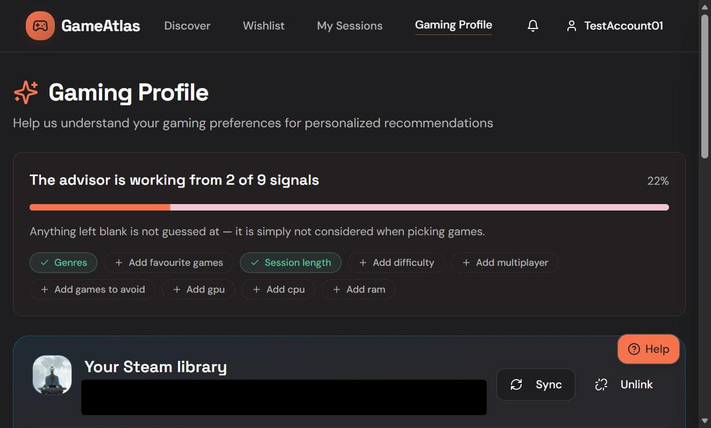Image resolution: width=711 pixels, height=428 pixels.
Task: Unlink the Steam library
Action: [624, 385]
